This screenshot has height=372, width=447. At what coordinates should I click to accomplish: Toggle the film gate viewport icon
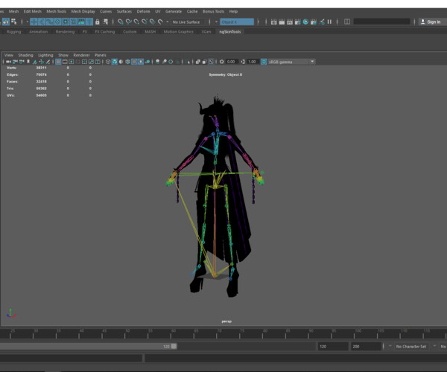(x=65, y=62)
